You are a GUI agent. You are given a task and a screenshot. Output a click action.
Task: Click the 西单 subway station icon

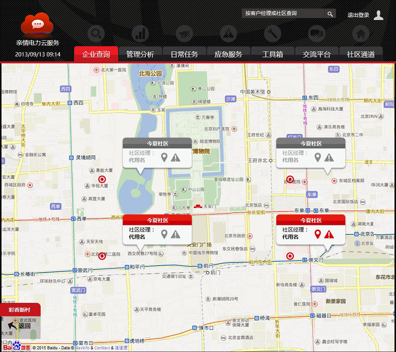(x=73, y=219)
